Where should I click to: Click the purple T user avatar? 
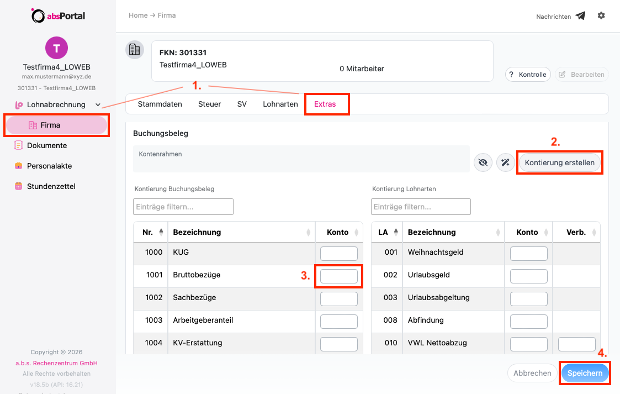[x=56, y=48]
